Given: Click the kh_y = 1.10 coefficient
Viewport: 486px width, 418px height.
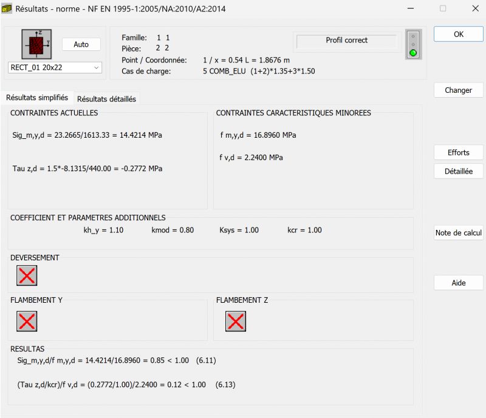Looking at the screenshot, I should coord(103,230).
